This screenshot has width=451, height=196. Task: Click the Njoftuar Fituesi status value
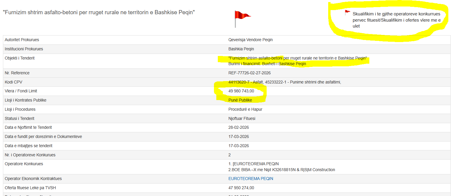(242, 118)
